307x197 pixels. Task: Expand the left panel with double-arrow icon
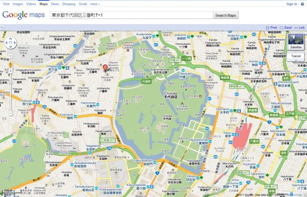point(2,27)
